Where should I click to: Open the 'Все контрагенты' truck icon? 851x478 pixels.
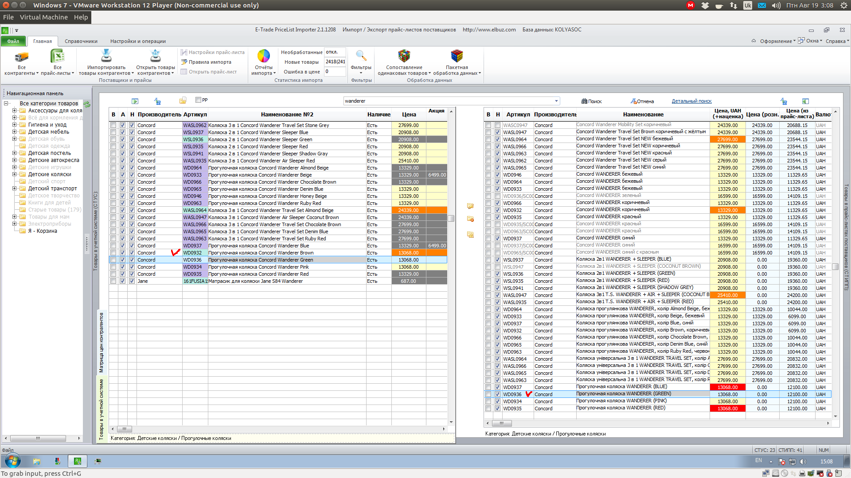[x=21, y=57]
